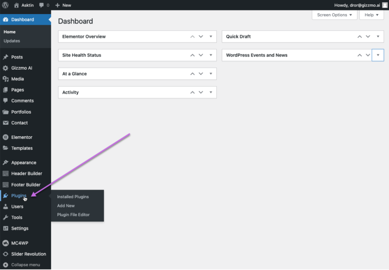This screenshot has height=270, width=389.
Task: Click Collapse menu at sidebar bottom
Action: click(x=25, y=265)
